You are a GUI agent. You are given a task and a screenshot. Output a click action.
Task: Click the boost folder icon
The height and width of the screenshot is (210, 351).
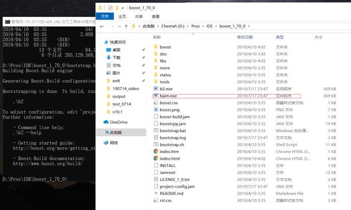(156, 47)
